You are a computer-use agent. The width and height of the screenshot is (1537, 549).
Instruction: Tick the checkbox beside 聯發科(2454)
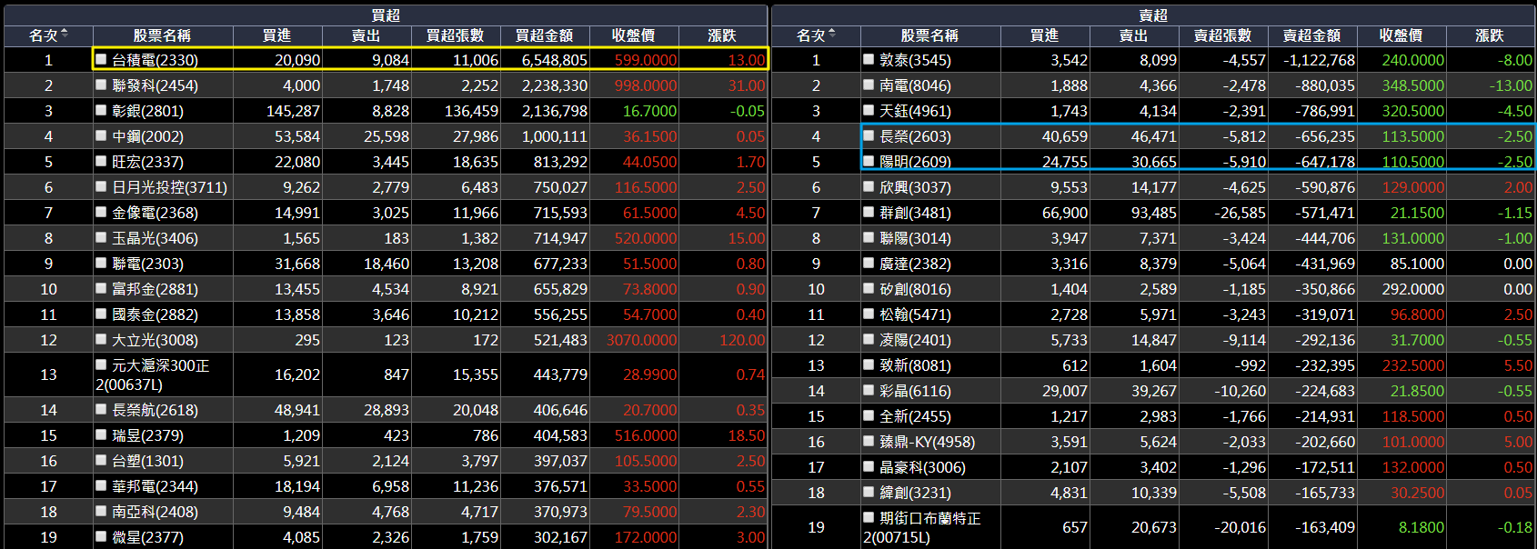click(x=102, y=85)
